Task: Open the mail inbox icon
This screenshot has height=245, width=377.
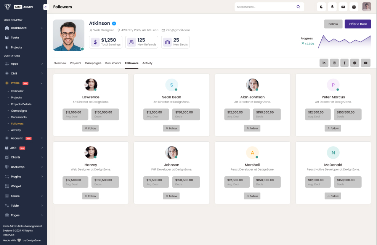Action: pyautogui.click(x=343, y=7)
